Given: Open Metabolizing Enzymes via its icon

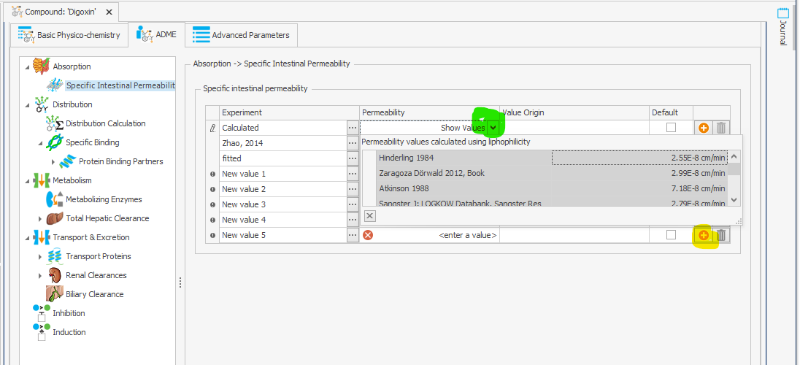Looking at the screenshot, I should pos(55,199).
